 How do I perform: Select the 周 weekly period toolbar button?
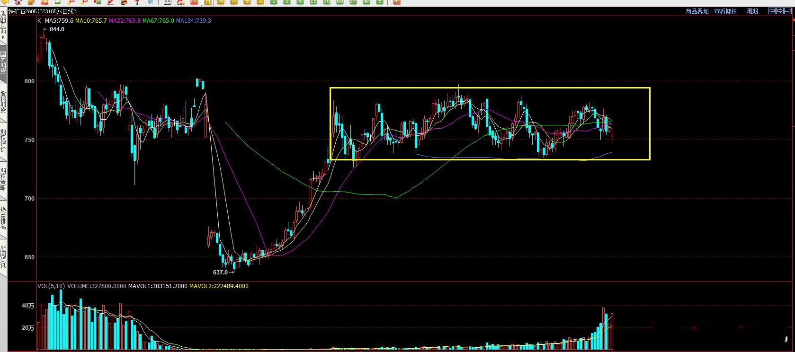(221, 2)
